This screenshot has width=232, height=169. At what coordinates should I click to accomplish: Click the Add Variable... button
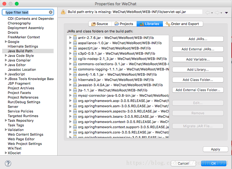tap(198, 59)
